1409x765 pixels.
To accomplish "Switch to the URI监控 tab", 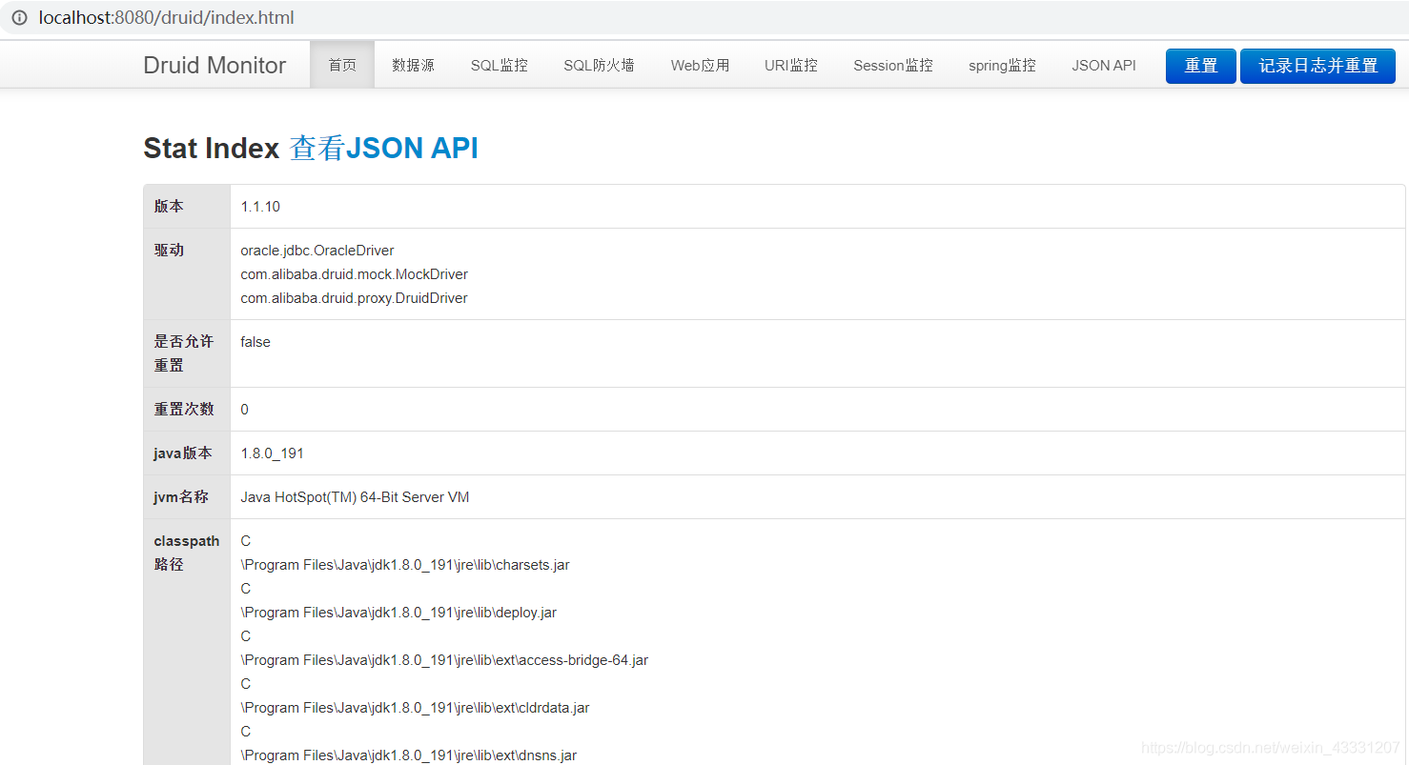I will 790,65.
